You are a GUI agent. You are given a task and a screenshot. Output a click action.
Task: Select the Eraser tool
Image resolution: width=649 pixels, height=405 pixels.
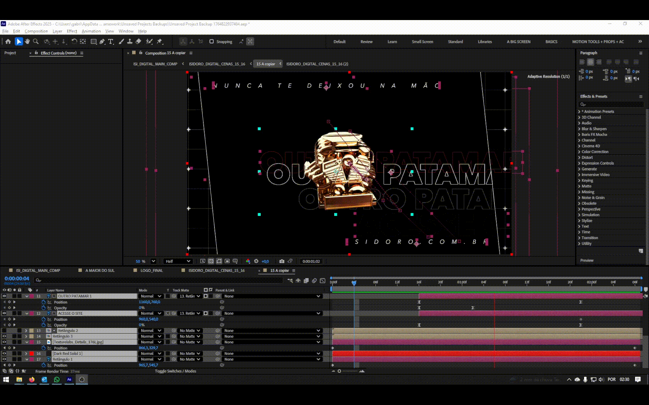(x=138, y=41)
